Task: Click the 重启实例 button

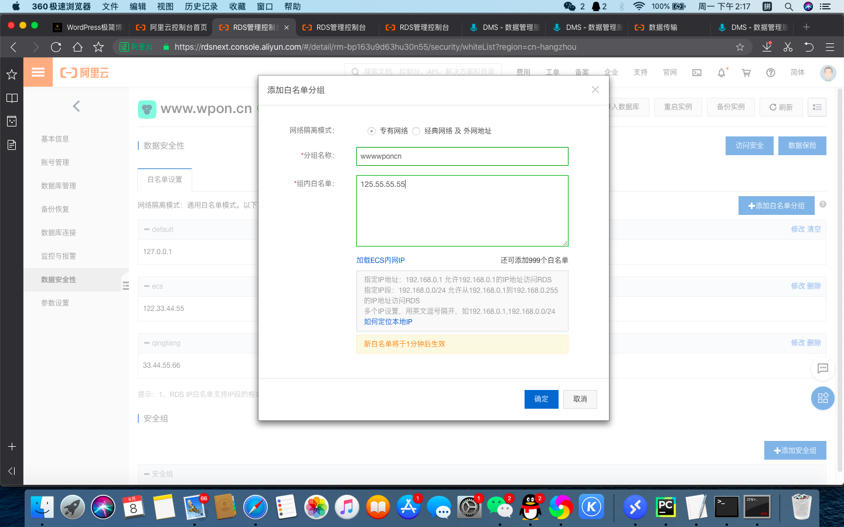Action: [678, 107]
